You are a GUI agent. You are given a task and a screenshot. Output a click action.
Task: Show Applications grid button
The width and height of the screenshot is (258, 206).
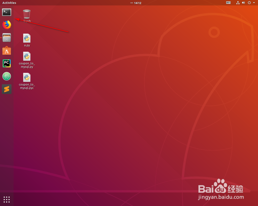pos(7,199)
